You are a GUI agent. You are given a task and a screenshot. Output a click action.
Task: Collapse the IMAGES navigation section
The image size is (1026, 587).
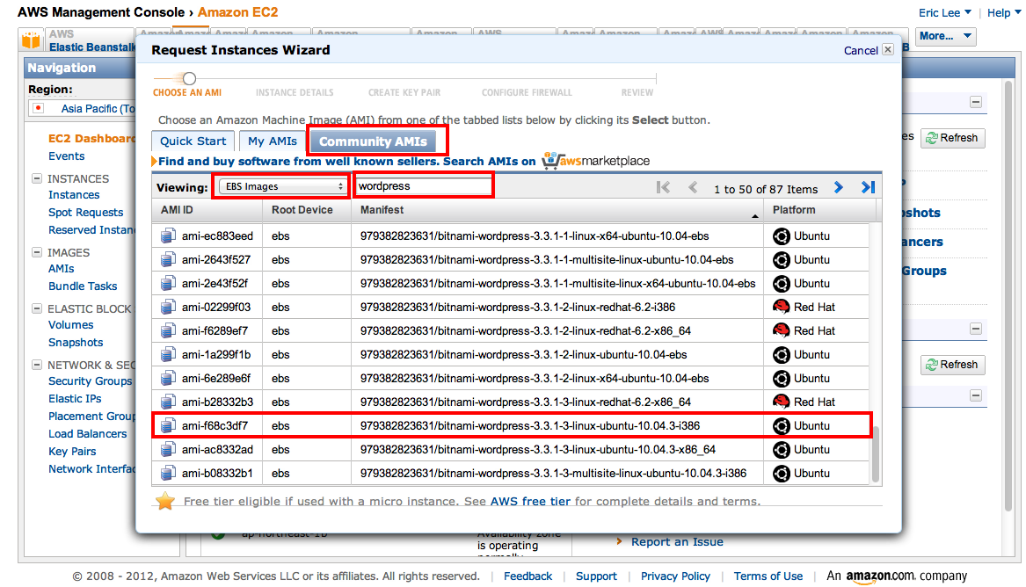[x=37, y=252]
